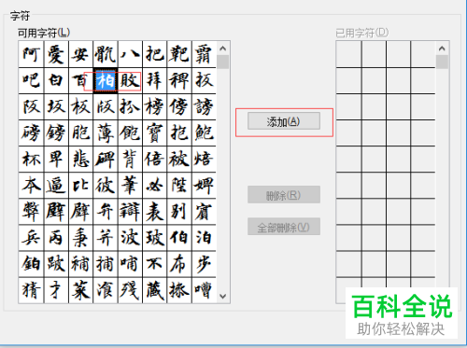Click scrollbar thumb of available characters list
The height and width of the screenshot is (348, 467).
point(222,62)
